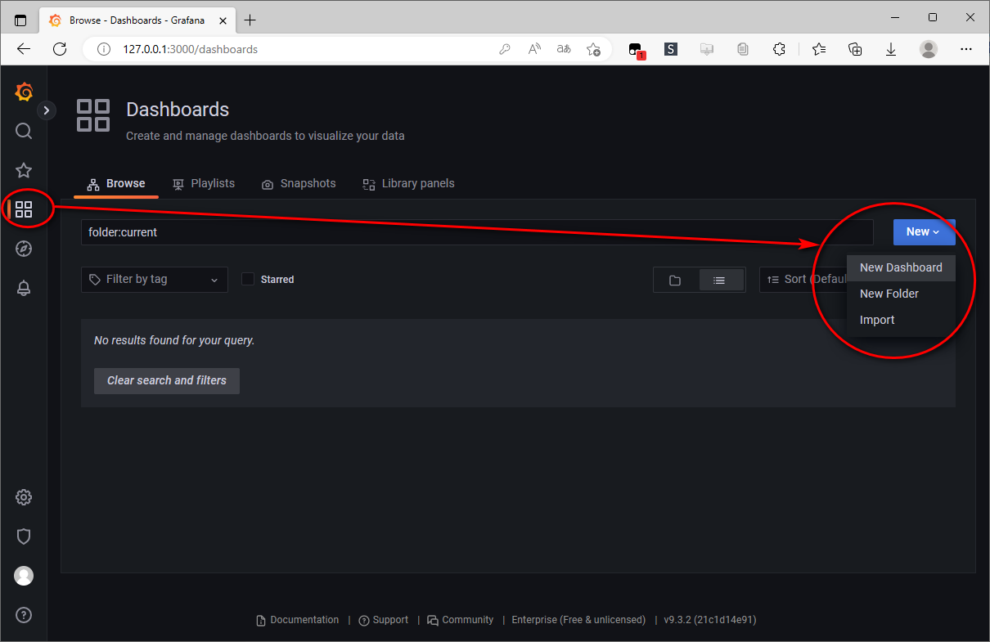
Task: Close the Grafana browser tab
Action: coord(222,20)
